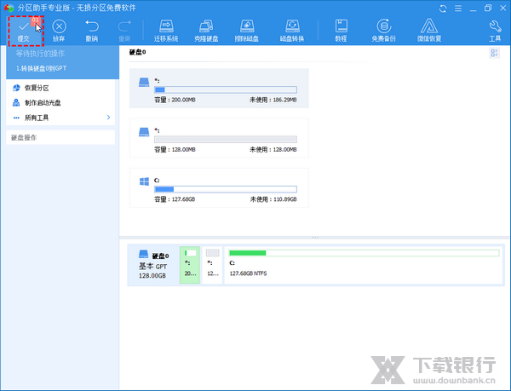The image size is (511, 391).
Task: Select the green 20... partition block
Action: [190, 265]
